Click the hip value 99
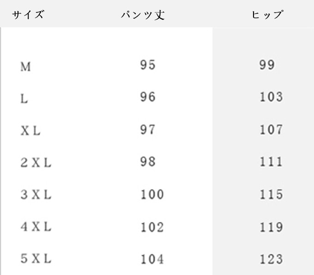Screen dimensions: 314x275 pos(267,65)
